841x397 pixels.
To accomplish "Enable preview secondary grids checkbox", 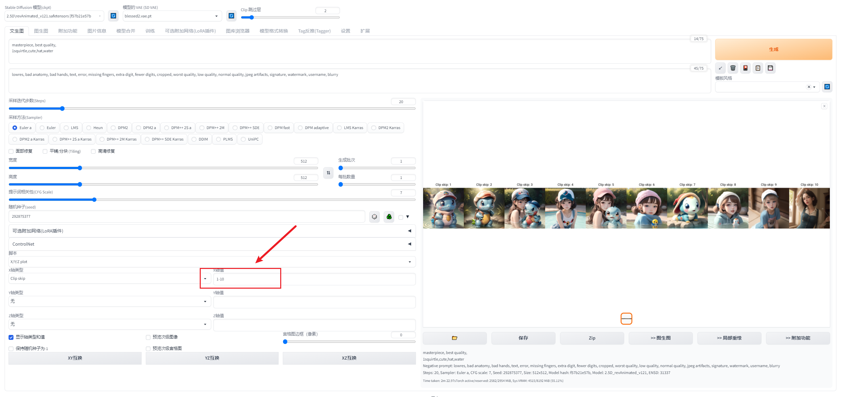I will (148, 349).
